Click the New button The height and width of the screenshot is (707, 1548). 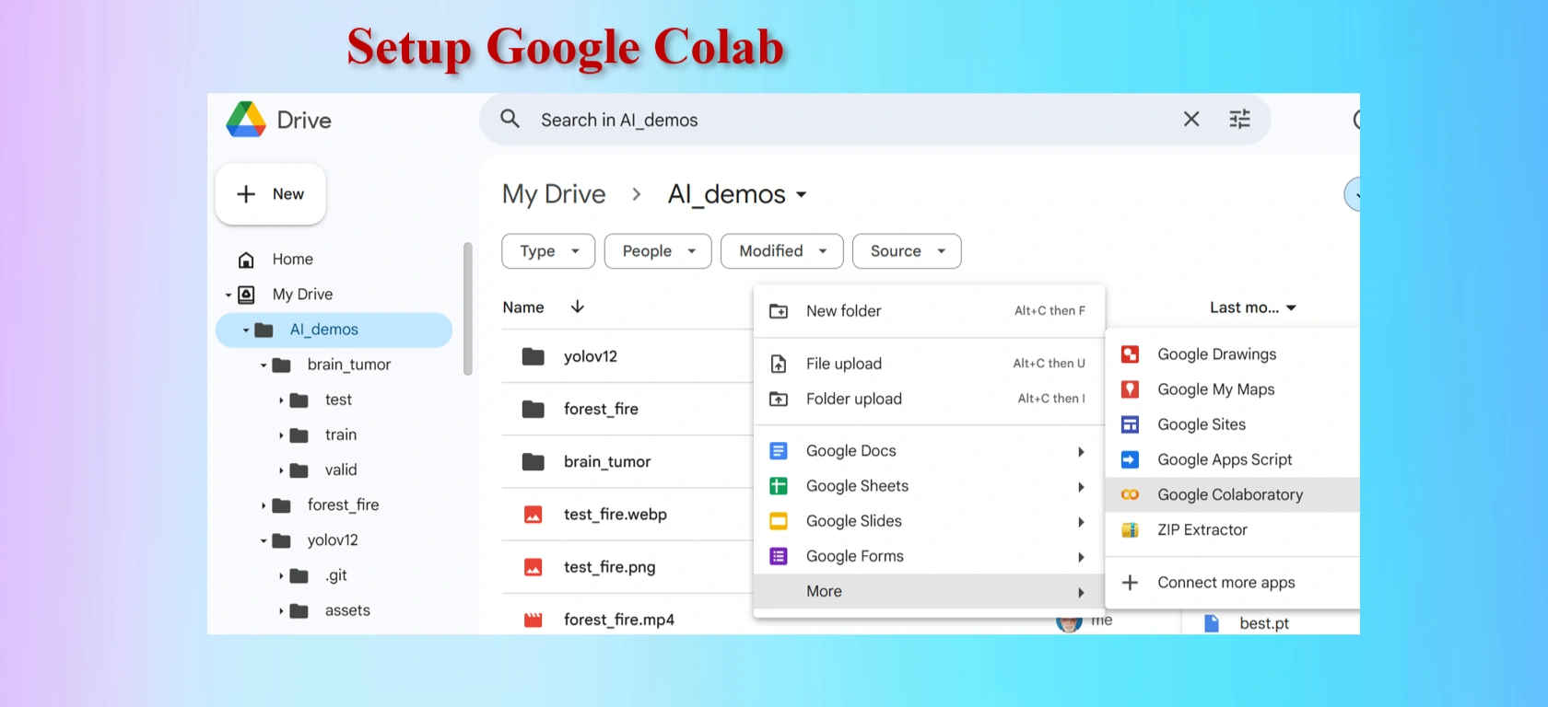[x=270, y=194]
